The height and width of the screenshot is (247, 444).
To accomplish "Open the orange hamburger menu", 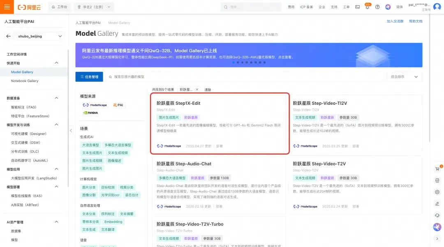I will pos(7,7).
